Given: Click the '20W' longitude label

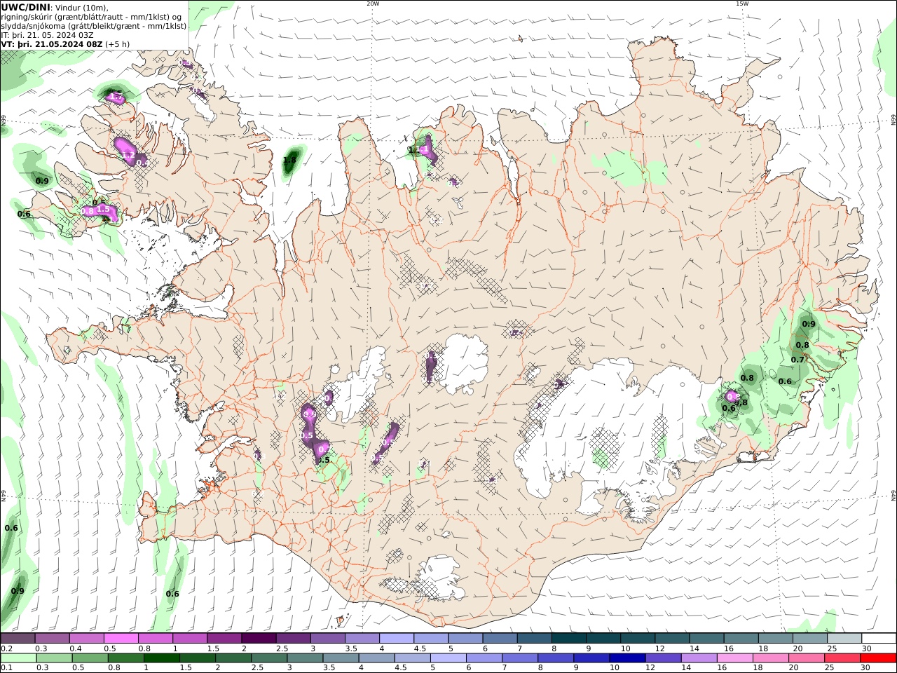Looking at the screenshot, I should coord(373,4).
